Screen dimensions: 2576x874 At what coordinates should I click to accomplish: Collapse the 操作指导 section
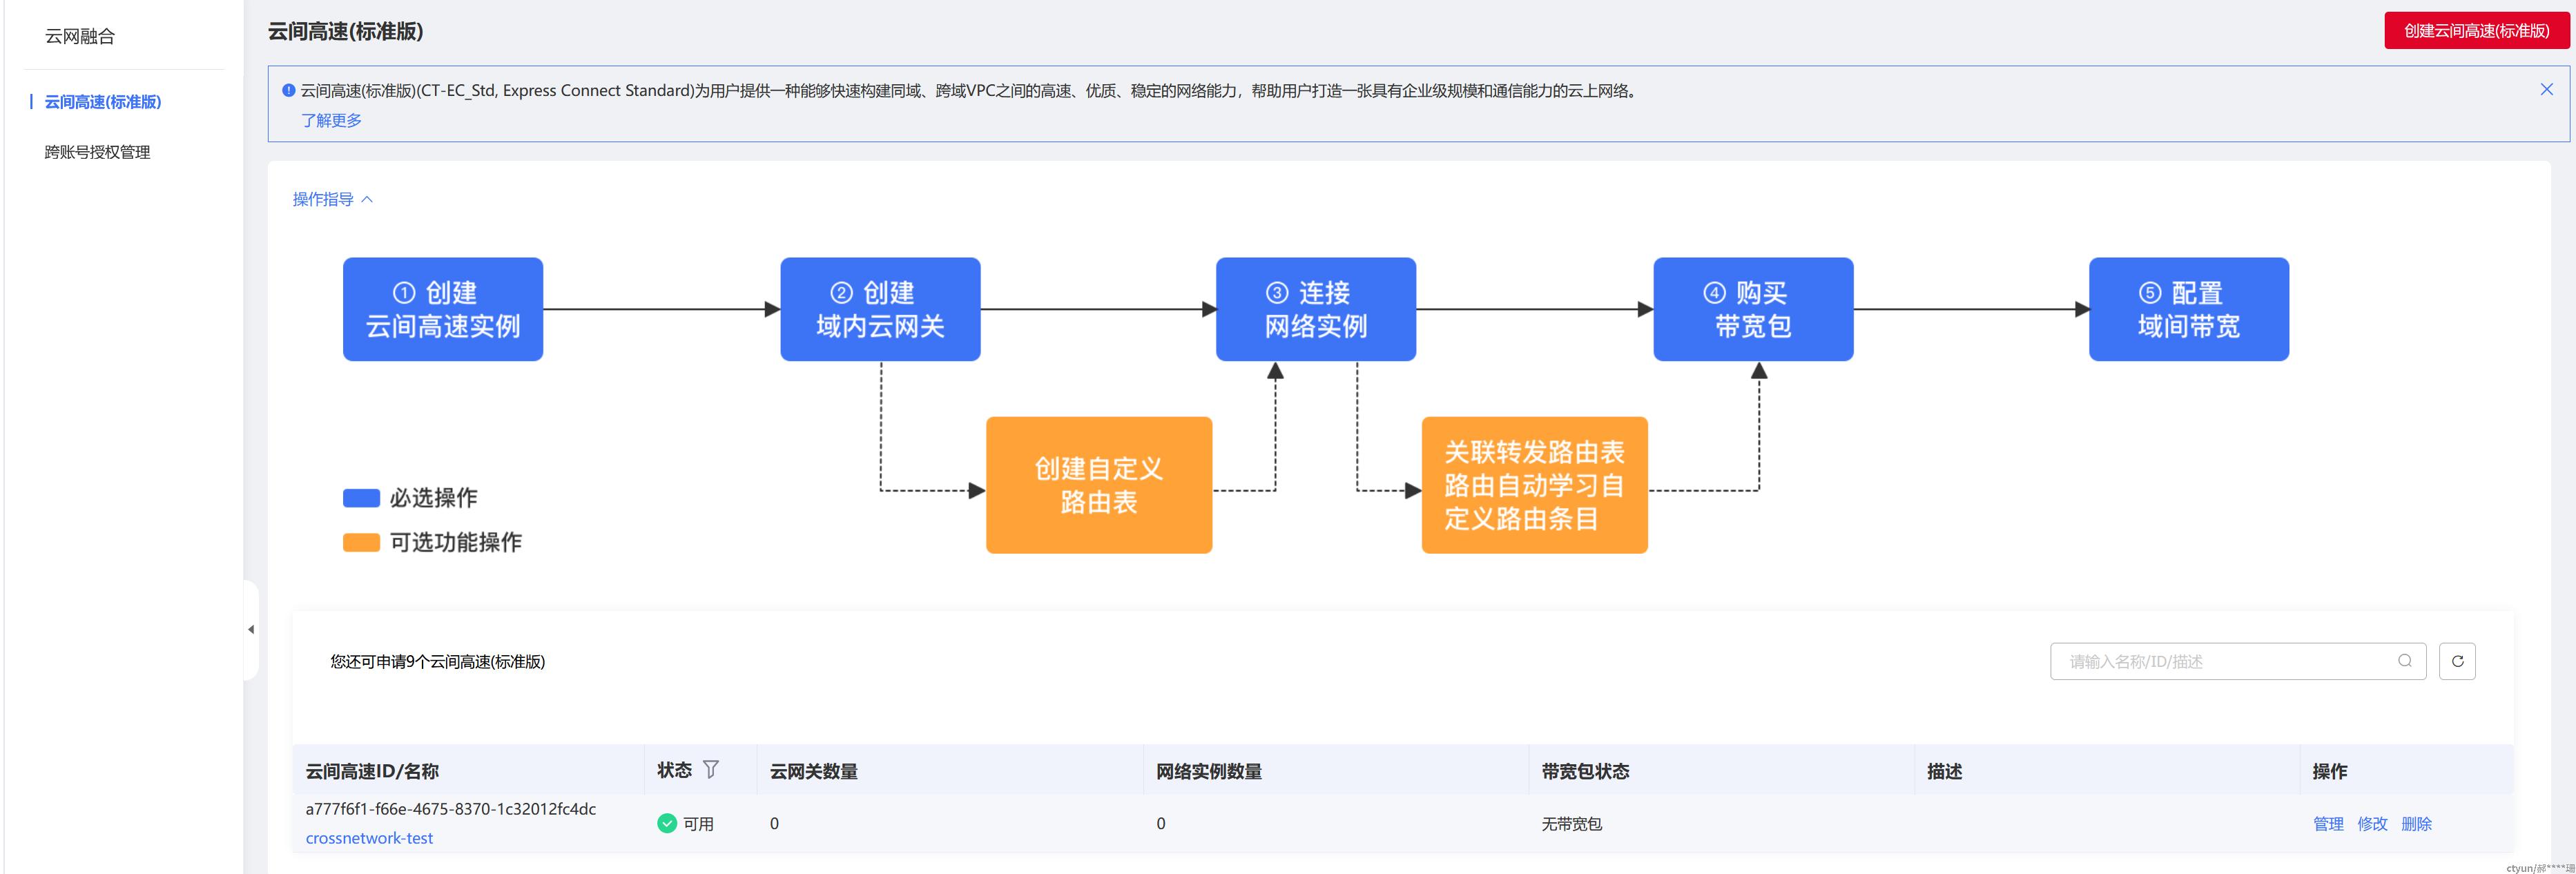[333, 199]
